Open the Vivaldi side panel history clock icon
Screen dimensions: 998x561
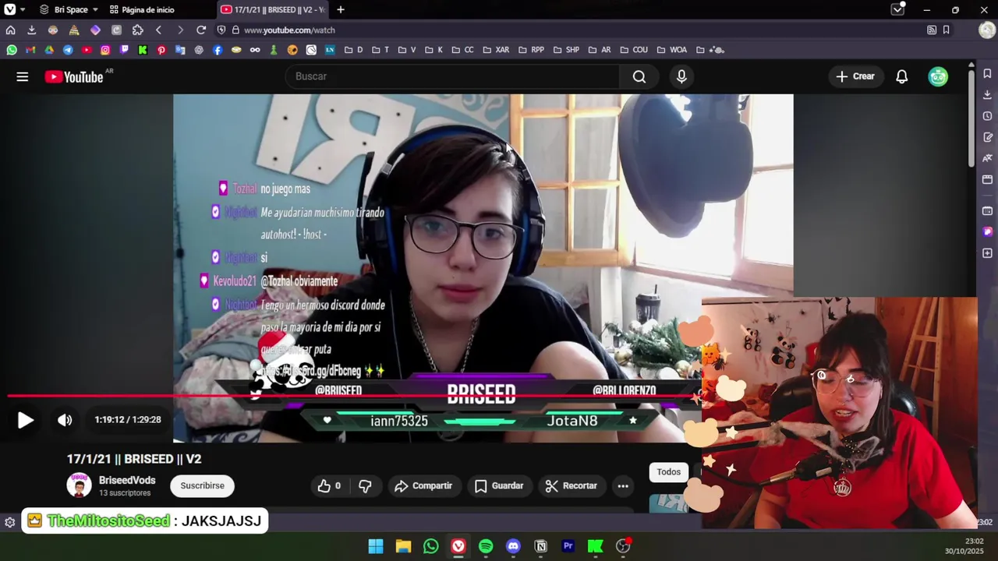point(987,116)
